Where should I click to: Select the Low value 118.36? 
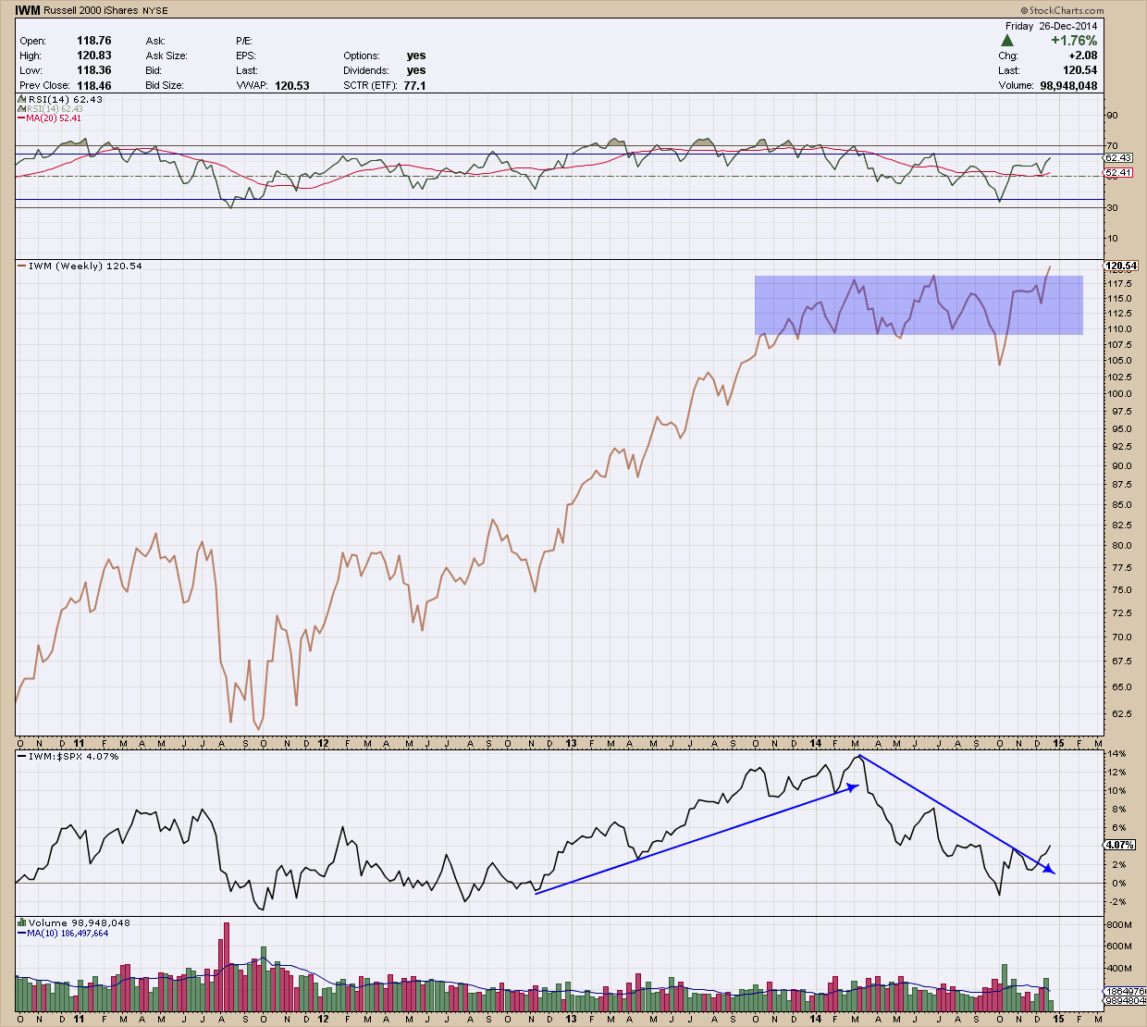point(94,70)
